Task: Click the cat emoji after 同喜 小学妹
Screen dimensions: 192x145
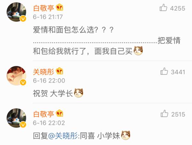Action: [126, 135]
